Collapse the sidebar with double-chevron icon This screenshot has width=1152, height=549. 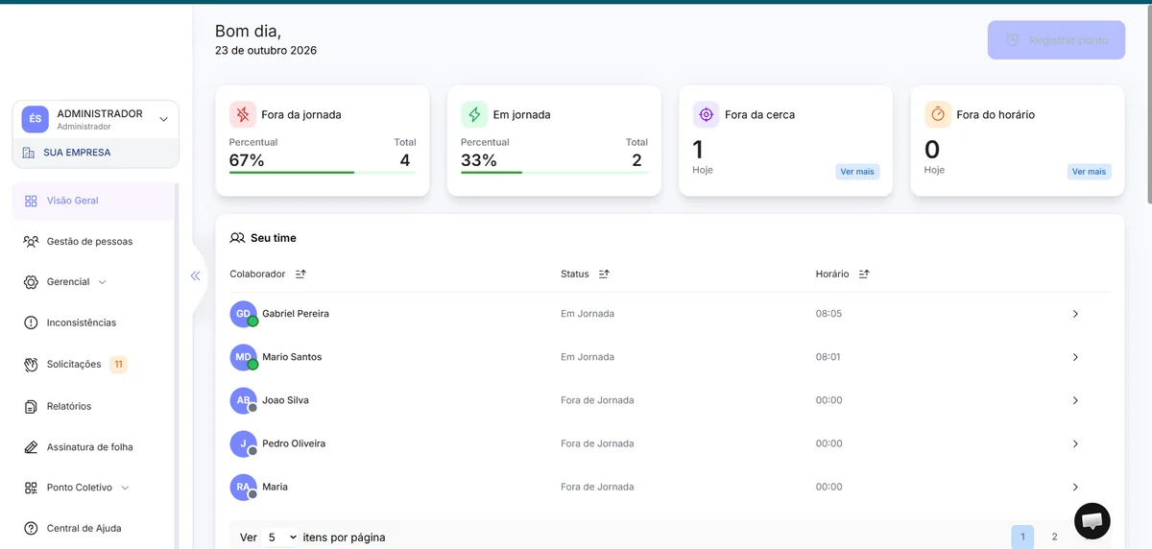(x=195, y=275)
